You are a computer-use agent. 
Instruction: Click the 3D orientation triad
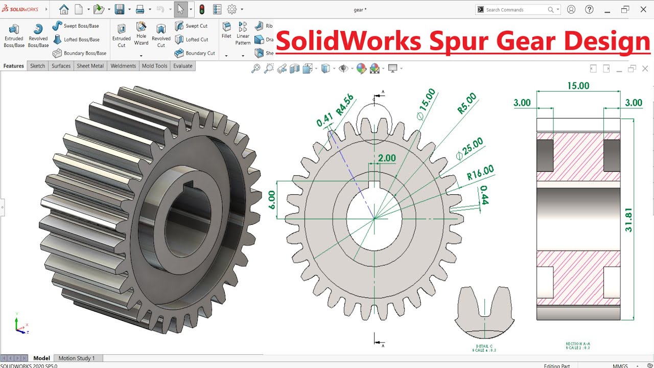click(21, 324)
